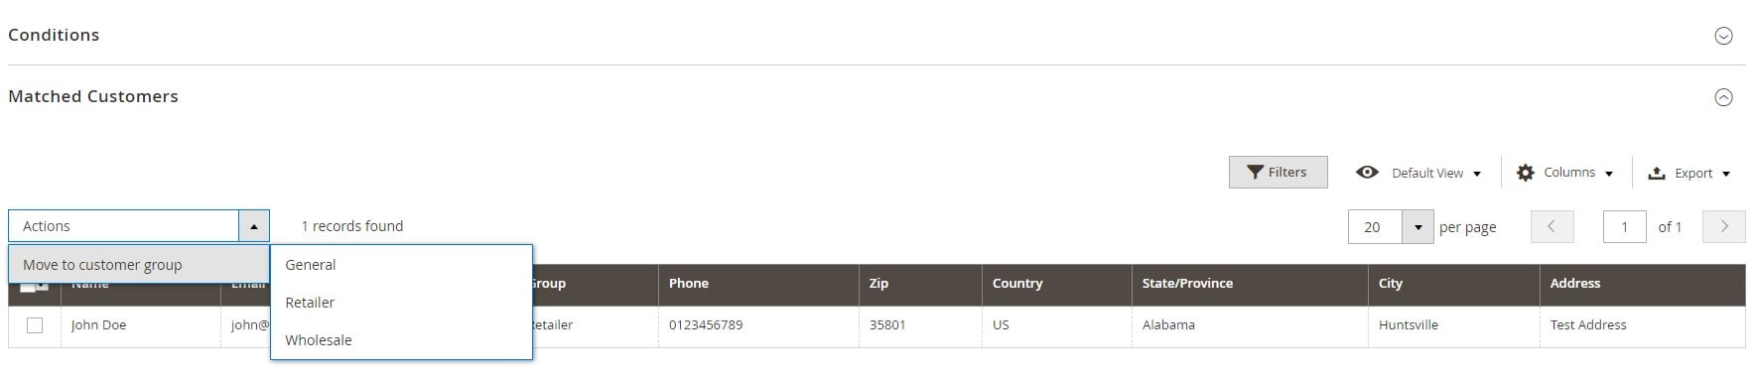Image resolution: width=1755 pixels, height=378 pixels.
Task: Open the Export dropdown caret
Action: click(x=1726, y=174)
